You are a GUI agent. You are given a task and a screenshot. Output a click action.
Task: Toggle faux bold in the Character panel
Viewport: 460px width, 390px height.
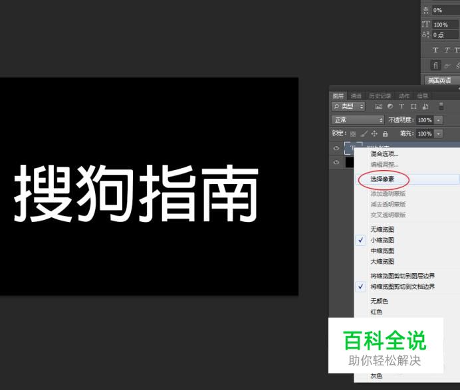coord(435,50)
